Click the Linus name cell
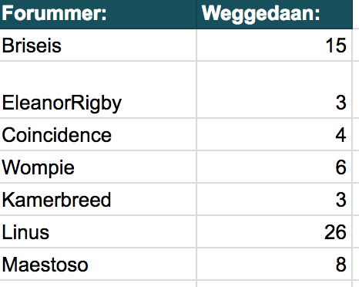The width and height of the screenshot is (359, 287). pyautogui.click(x=98, y=231)
